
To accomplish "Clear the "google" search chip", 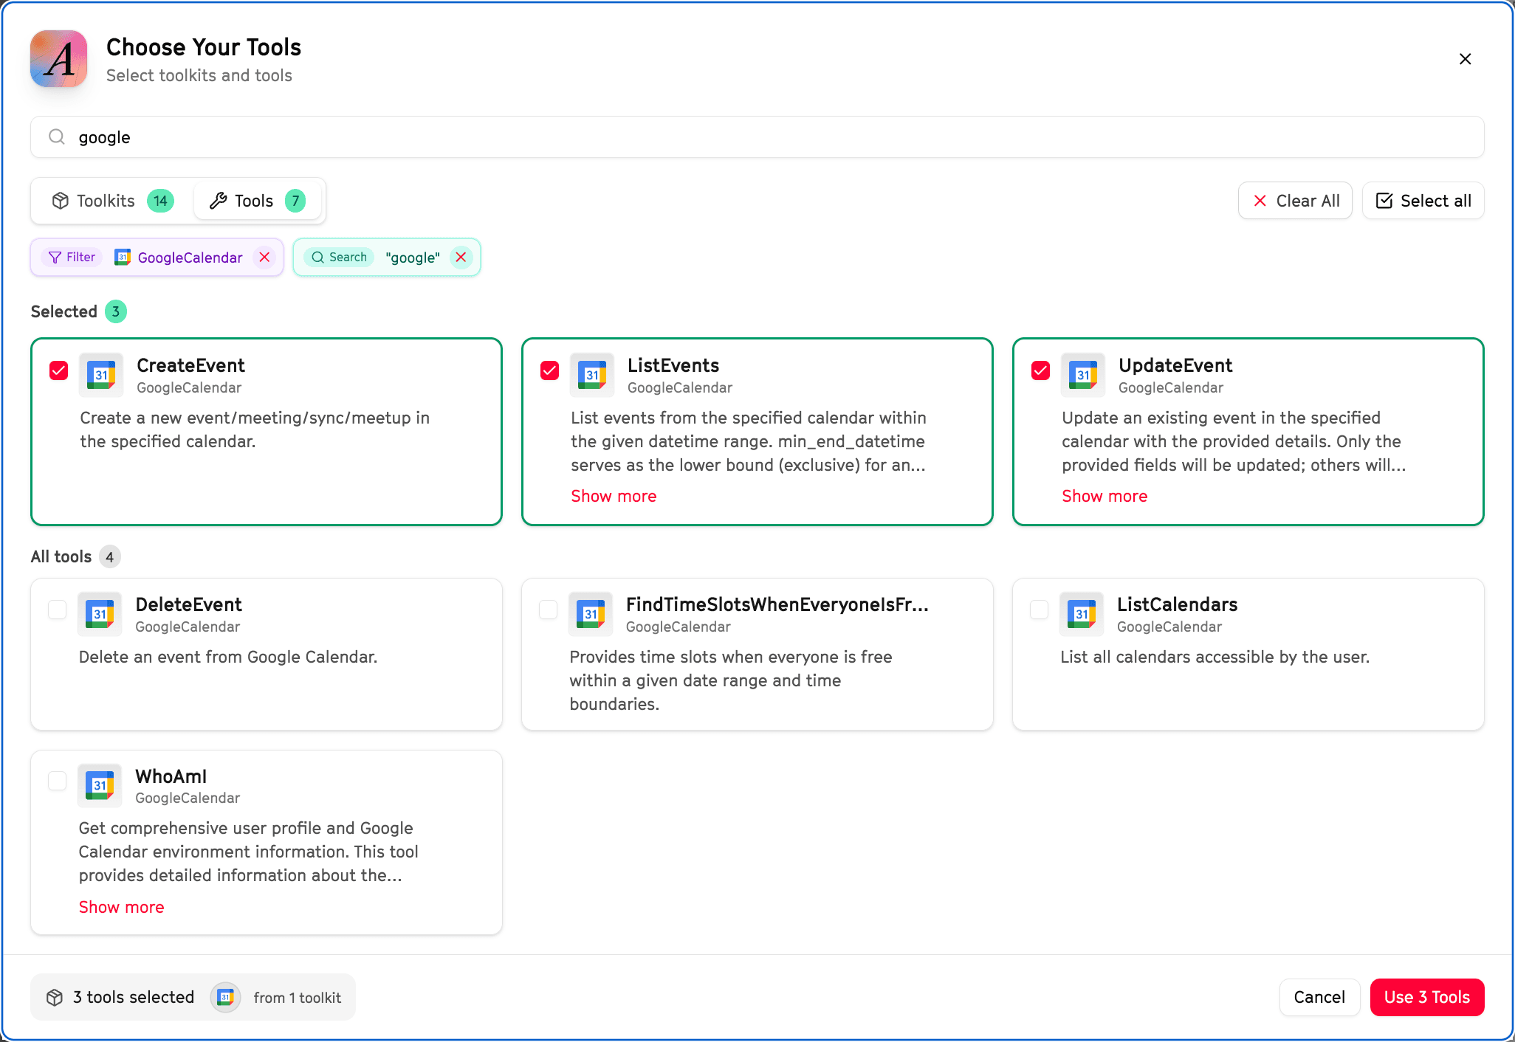I will (461, 258).
